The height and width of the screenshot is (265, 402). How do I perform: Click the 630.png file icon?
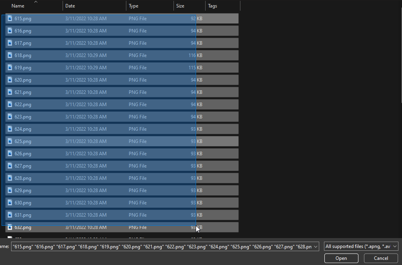click(10, 203)
